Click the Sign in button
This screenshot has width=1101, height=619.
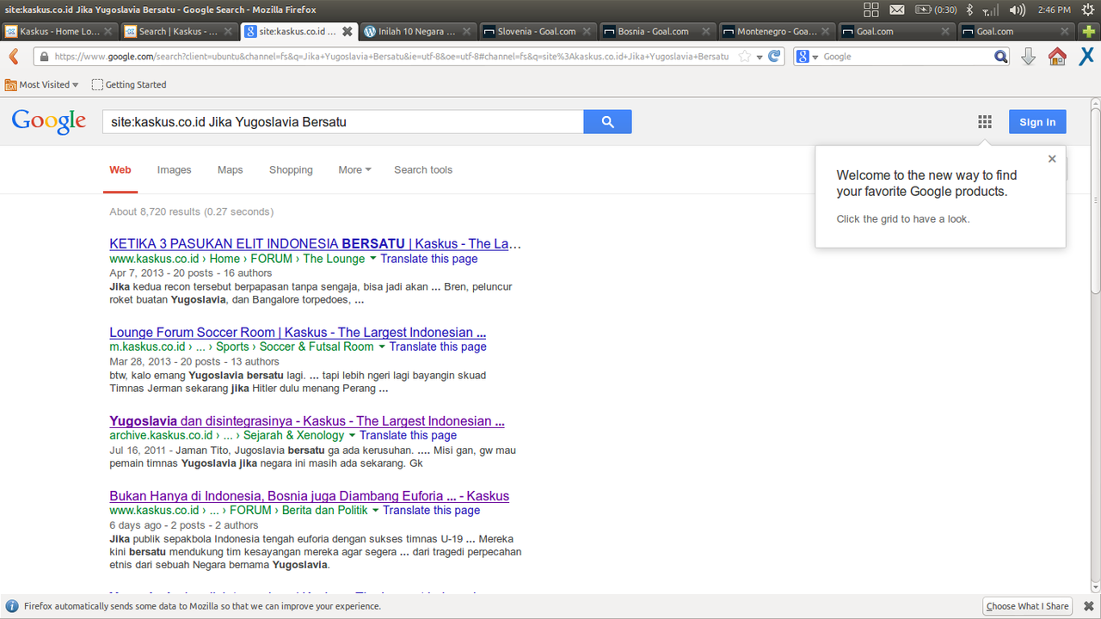1037,122
